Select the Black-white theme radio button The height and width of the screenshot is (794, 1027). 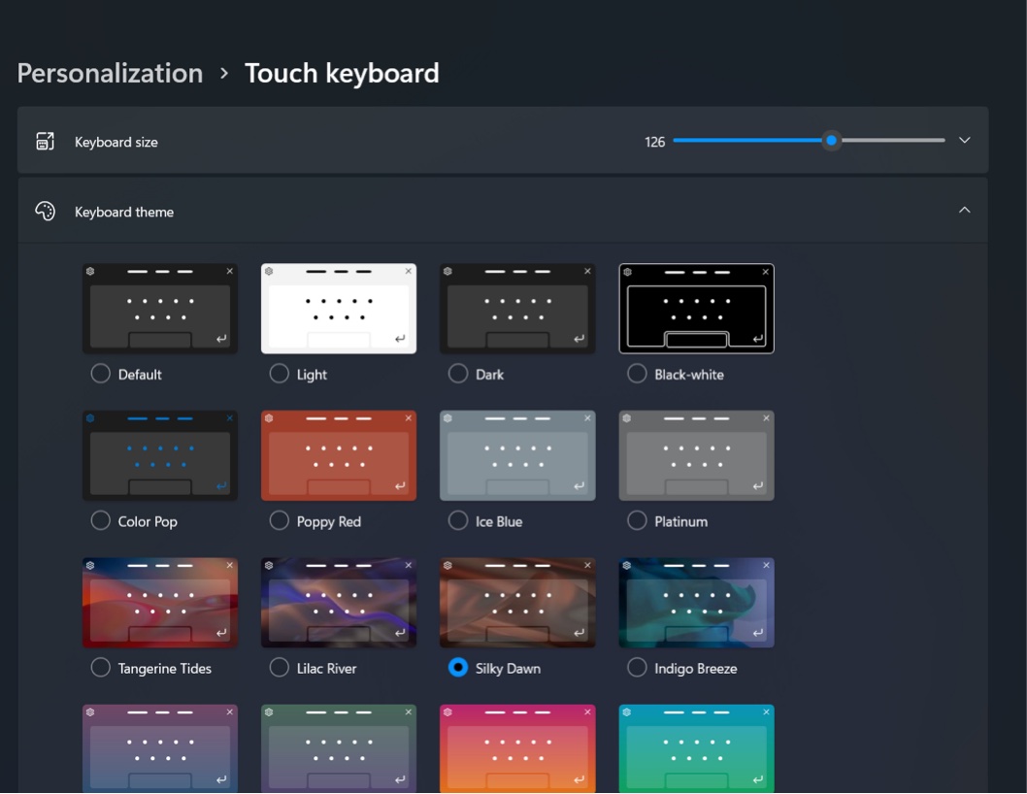click(x=637, y=374)
